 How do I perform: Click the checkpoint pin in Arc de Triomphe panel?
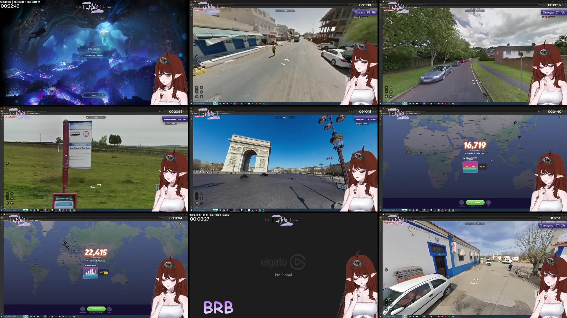point(201,198)
